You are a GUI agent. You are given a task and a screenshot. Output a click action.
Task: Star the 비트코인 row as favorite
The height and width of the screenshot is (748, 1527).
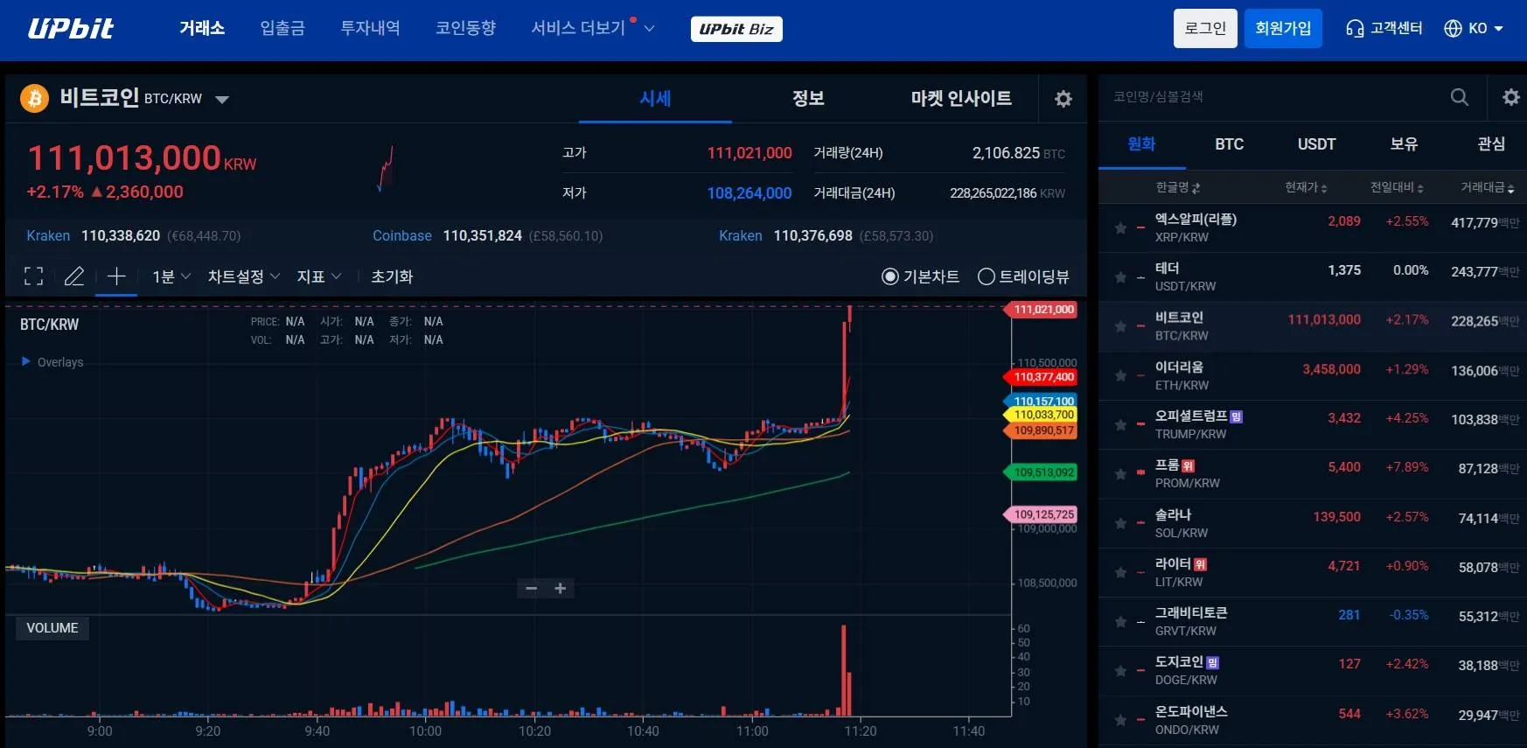(x=1120, y=326)
